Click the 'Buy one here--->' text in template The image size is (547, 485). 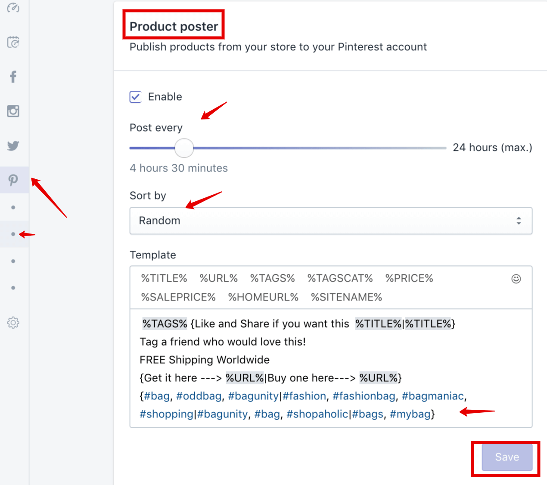[312, 378]
